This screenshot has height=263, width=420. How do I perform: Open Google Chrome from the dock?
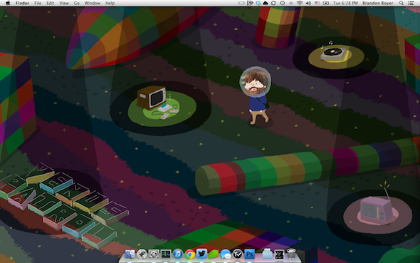[189, 254]
